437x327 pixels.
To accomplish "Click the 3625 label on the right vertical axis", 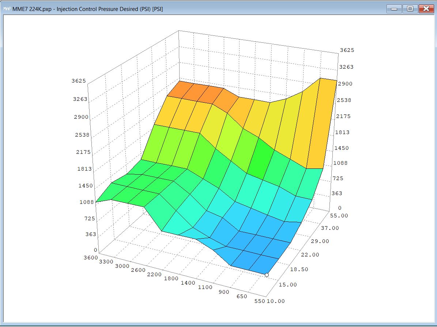I will (347, 50).
